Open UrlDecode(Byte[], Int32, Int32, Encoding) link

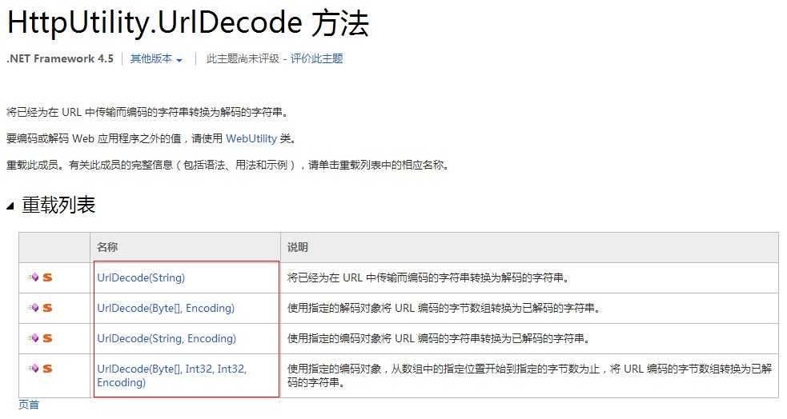(171, 376)
